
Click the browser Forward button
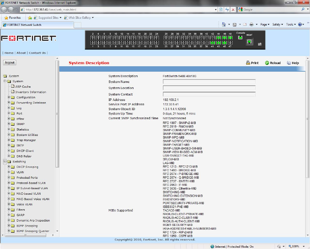coord(11,9)
